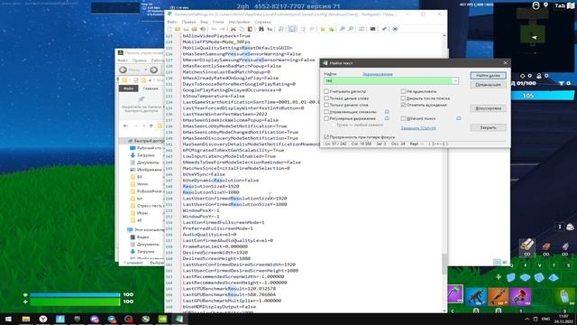
Task: Uncheck Отмечать вхождения checkbox
Action: (403, 105)
